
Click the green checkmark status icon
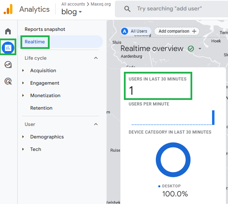[x=191, y=49]
